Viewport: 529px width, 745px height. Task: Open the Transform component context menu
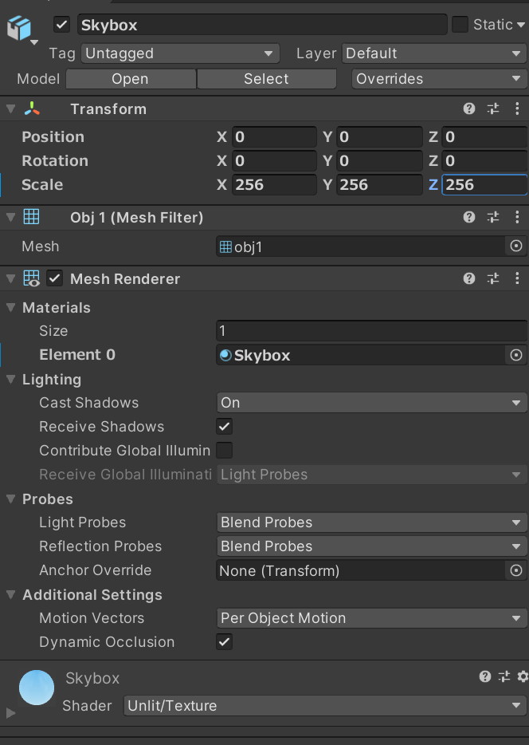(x=518, y=108)
